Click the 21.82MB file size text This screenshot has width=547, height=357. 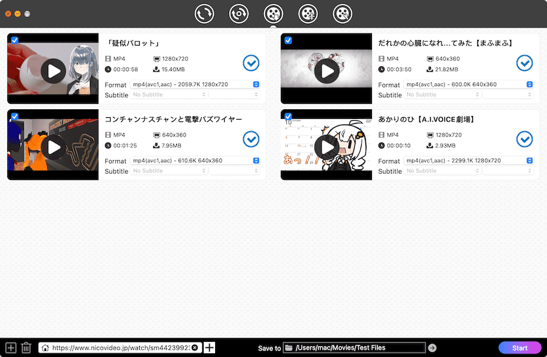[x=447, y=69]
